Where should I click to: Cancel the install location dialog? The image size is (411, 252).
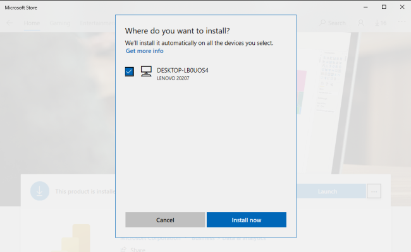click(165, 220)
